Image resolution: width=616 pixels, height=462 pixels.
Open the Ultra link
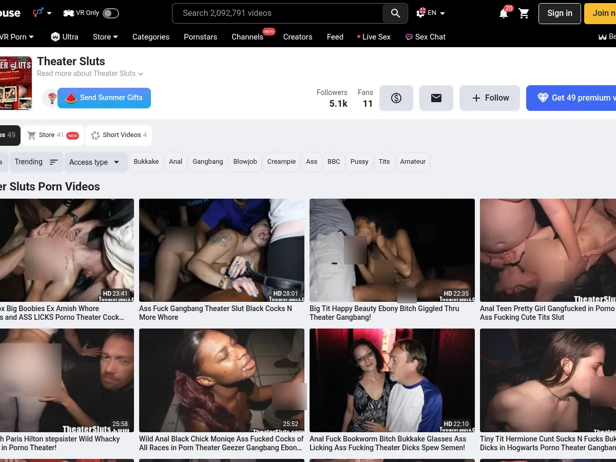(x=65, y=37)
